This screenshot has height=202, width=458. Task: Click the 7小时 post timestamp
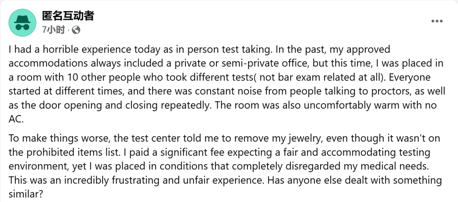click(53, 30)
